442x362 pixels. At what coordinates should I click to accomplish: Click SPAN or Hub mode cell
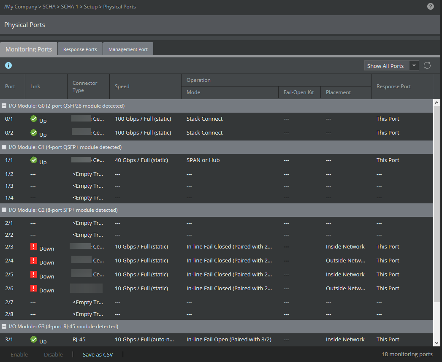(x=203, y=160)
